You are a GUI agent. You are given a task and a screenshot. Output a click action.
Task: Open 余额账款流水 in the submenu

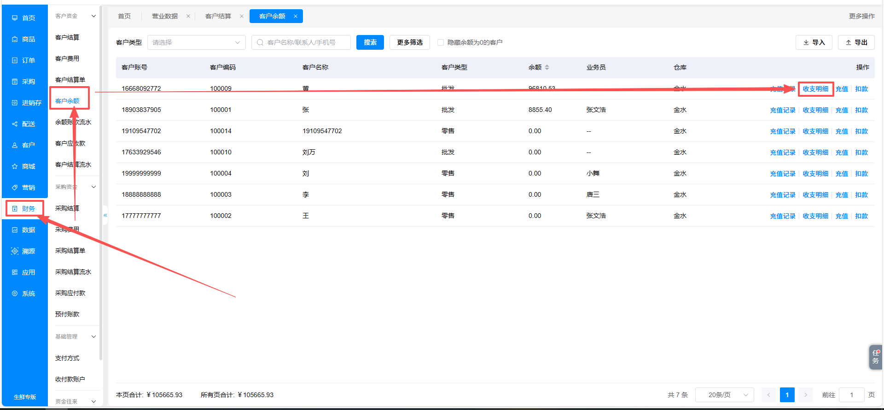(x=73, y=122)
